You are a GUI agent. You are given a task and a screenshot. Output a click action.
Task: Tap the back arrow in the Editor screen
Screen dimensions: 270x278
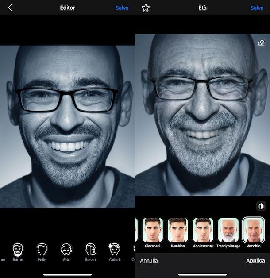(x=10, y=8)
